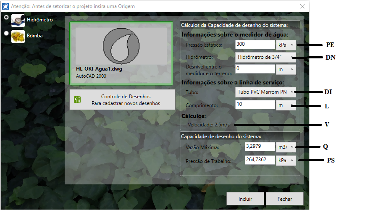This screenshot has height=210, width=365.
Task: Select the Bomba radio option
Action: tap(6, 33)
